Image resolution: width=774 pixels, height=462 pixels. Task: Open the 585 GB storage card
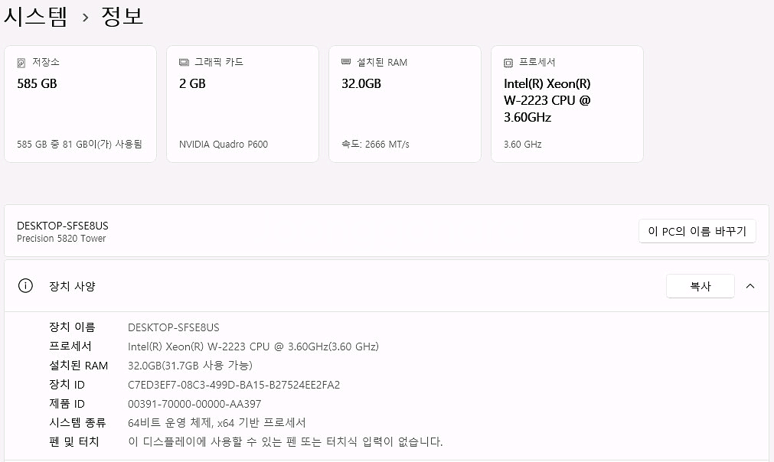pos(80,103)
